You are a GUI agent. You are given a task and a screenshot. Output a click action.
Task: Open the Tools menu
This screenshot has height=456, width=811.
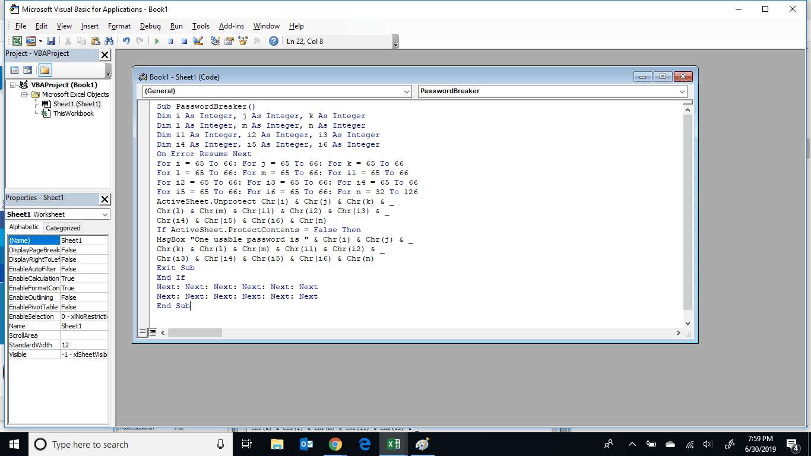pos(201,26)
